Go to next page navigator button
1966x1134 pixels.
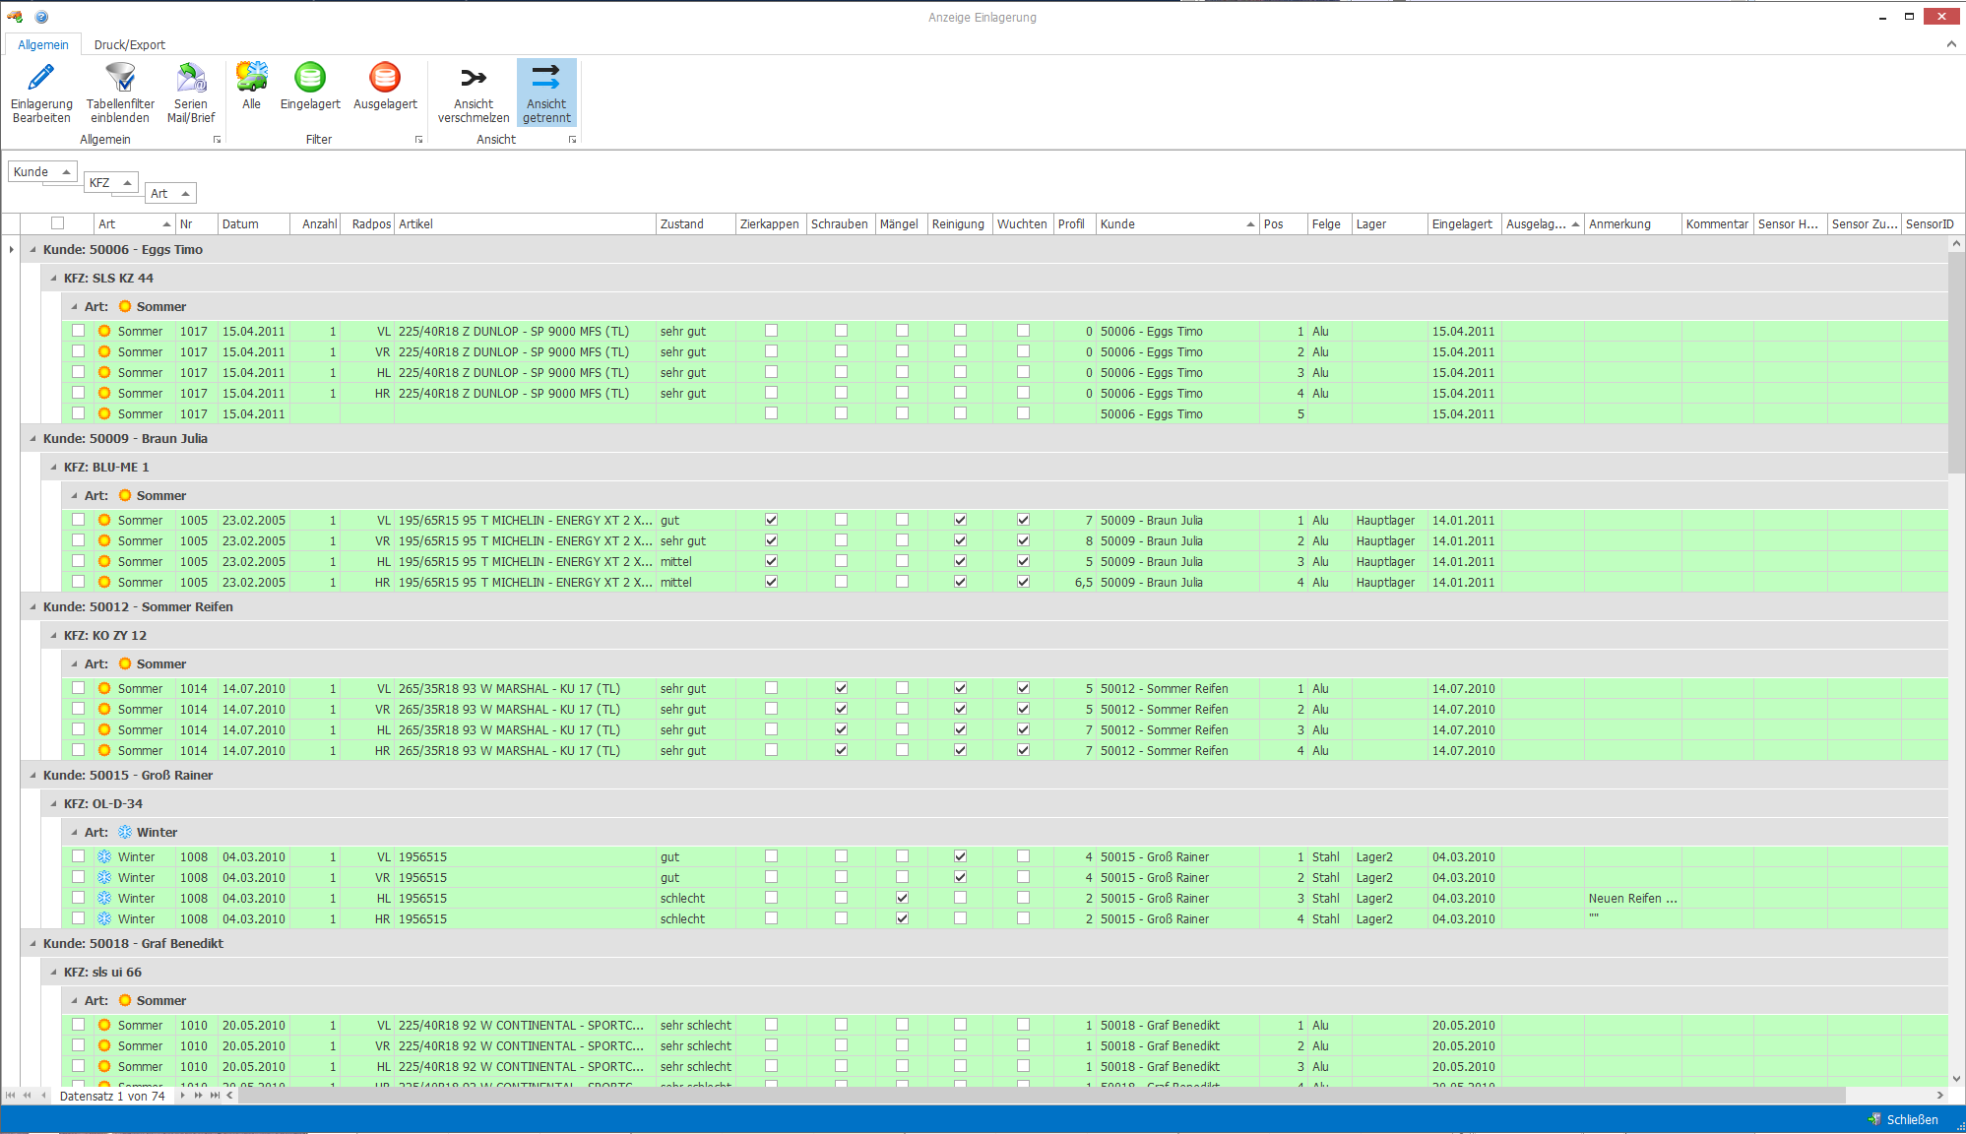[x=198, y=1096]
